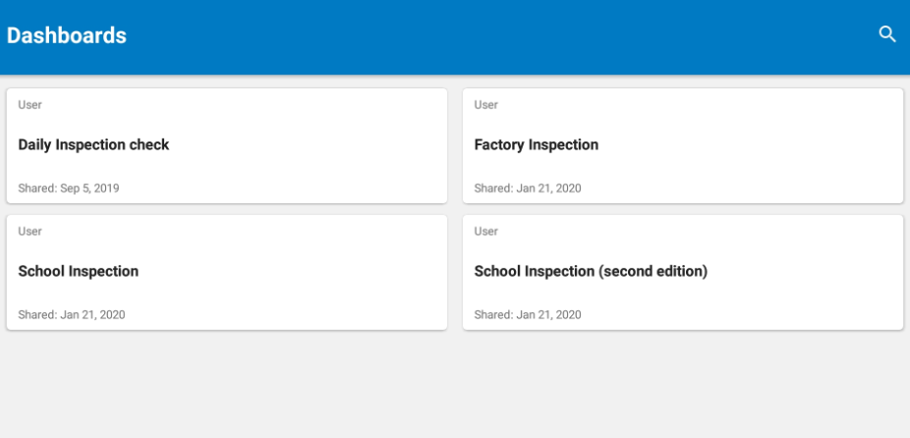Viewport: 910px width, 438px height.
Task: Open School Inspection (second edition) dashboard
Action: click(591, 271)
